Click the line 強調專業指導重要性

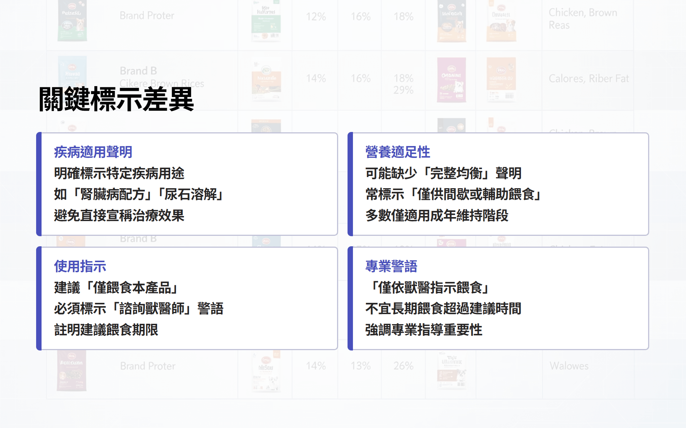click(x=424, y=330)
